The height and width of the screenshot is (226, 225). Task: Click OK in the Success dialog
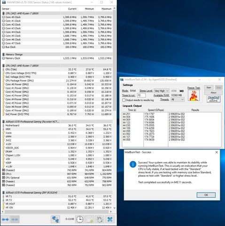tap(206, 195)
